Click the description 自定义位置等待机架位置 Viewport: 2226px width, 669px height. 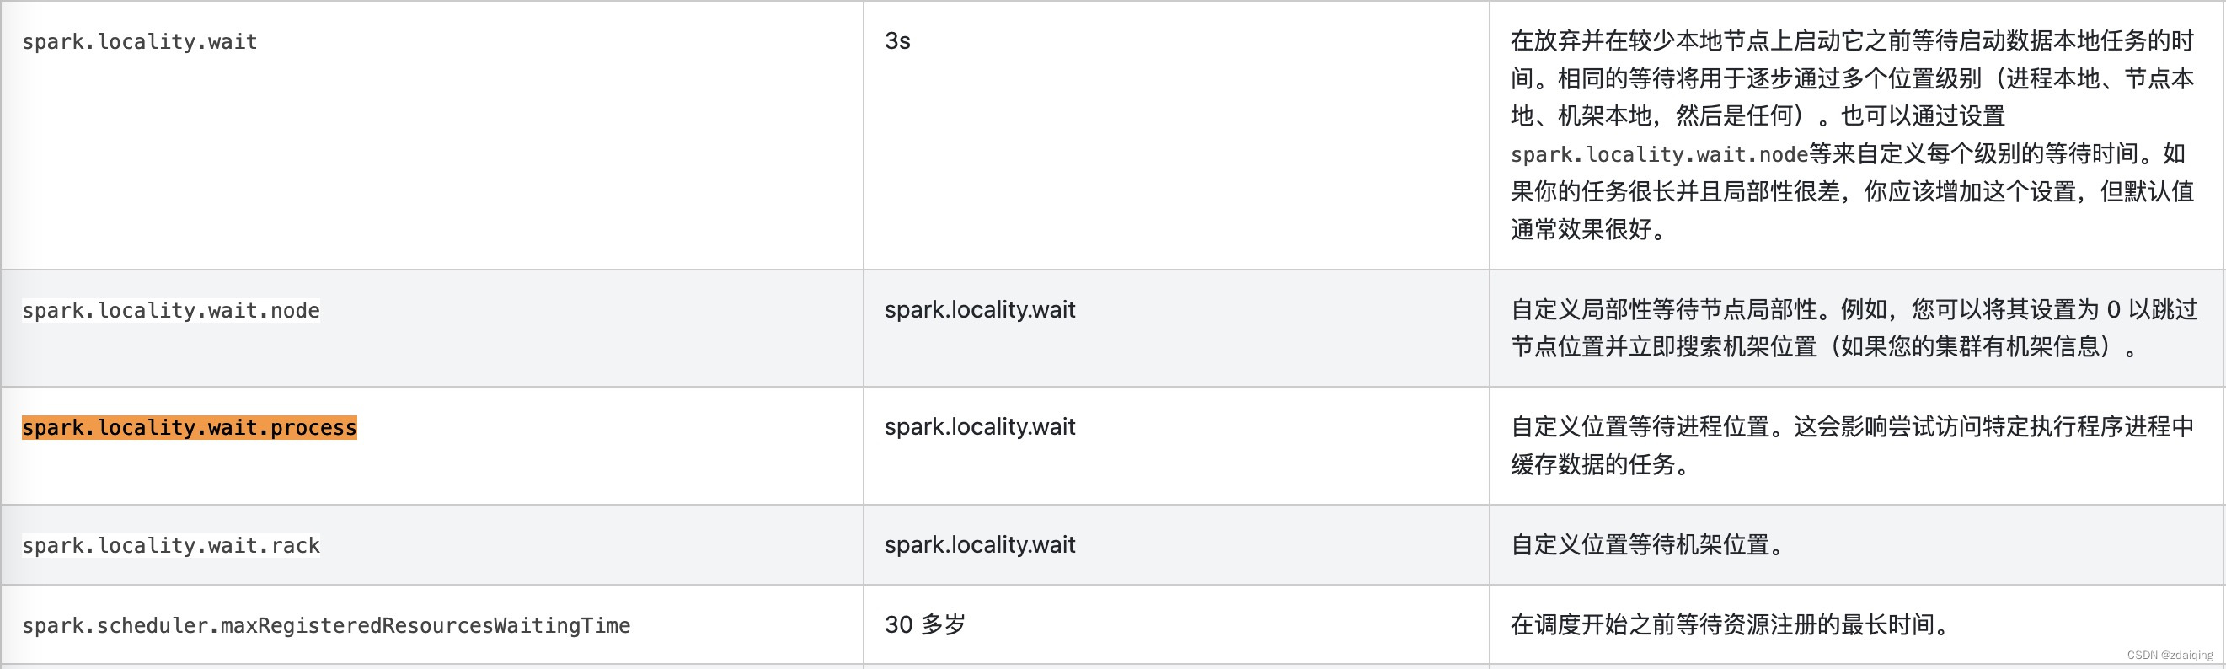1646,544
